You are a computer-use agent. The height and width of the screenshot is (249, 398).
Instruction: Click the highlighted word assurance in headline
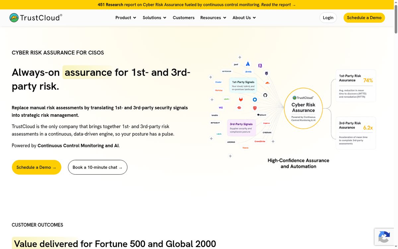[88, 72]
